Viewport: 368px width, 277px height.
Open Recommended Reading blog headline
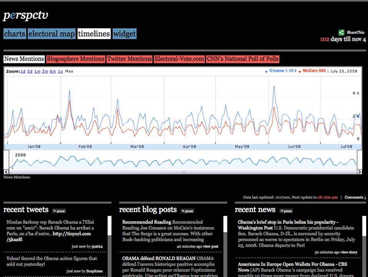tap(147, 222)
